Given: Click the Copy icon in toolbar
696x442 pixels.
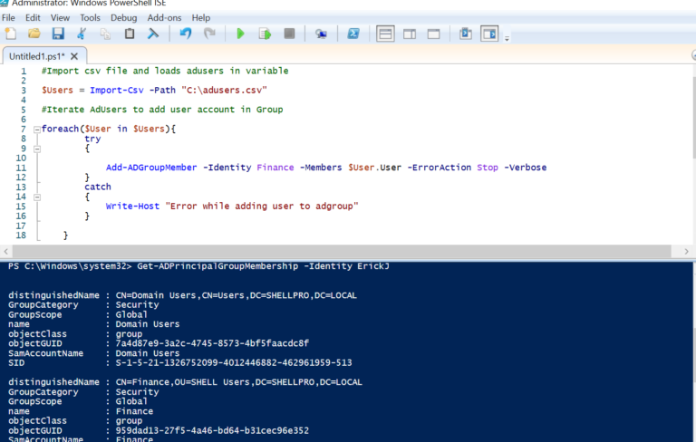Looking at the screenshot, I should [105, 34].
